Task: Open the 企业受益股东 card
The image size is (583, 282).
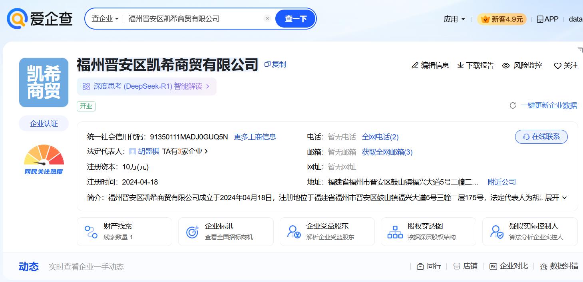Action: point(327,231)
